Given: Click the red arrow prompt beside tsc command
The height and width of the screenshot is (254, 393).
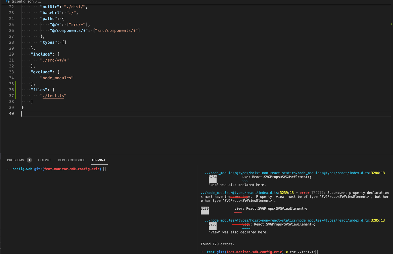Looking at the screenshot, I should point(202,252).
